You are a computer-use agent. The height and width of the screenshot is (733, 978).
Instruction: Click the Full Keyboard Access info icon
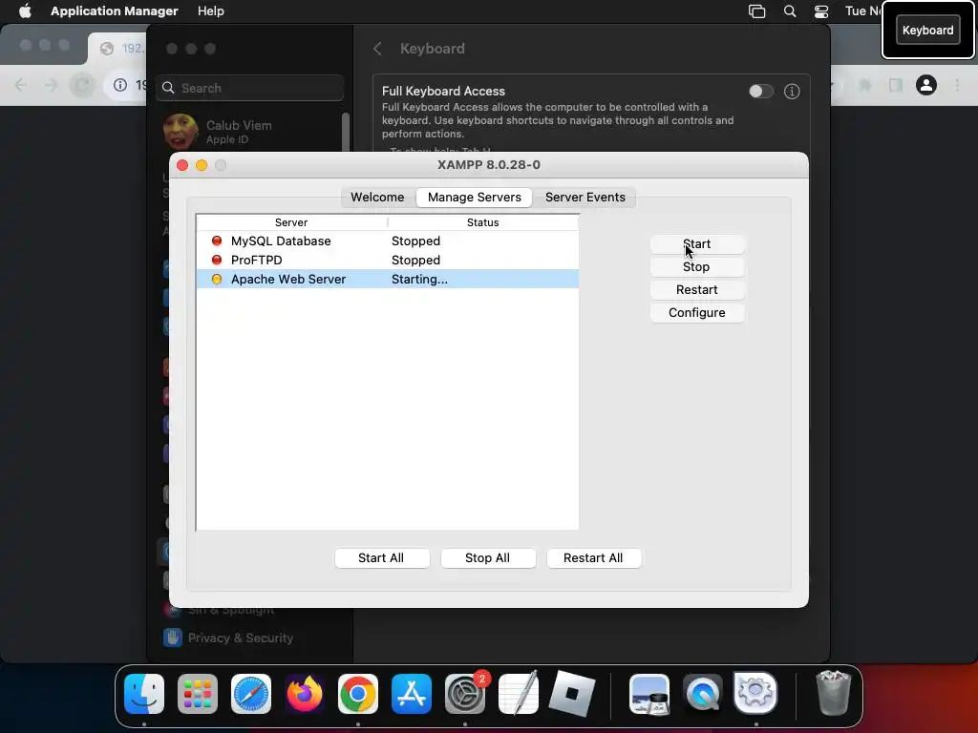click(x=792, y=92)
